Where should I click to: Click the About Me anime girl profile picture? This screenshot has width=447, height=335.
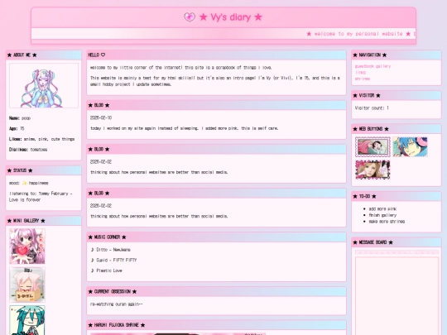point(44,85)
